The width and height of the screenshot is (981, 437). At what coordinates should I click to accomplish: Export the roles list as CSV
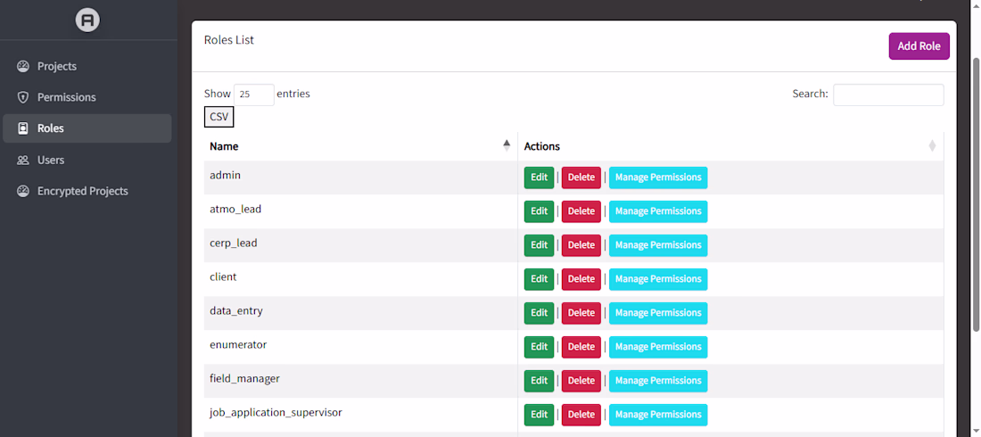pos(219,117)
